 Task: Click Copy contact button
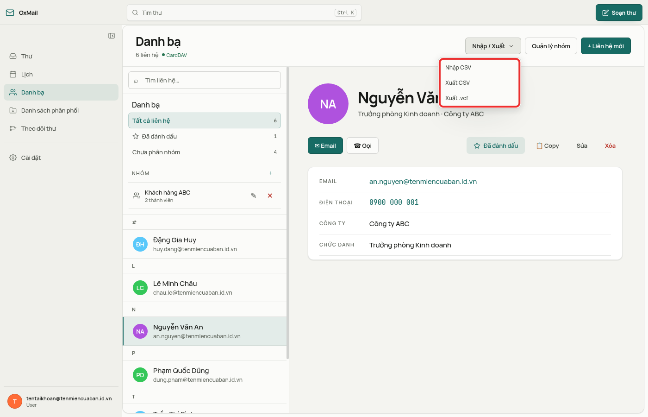(548, 145)
